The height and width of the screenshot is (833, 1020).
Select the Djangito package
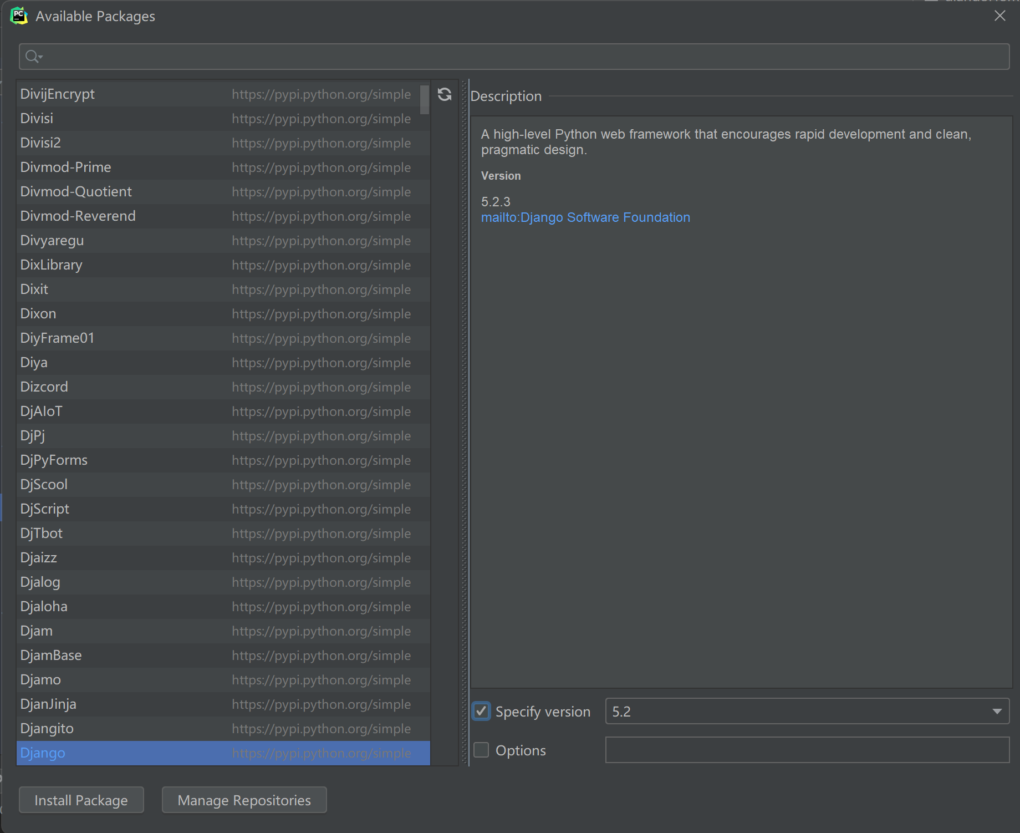coord(223,729)
